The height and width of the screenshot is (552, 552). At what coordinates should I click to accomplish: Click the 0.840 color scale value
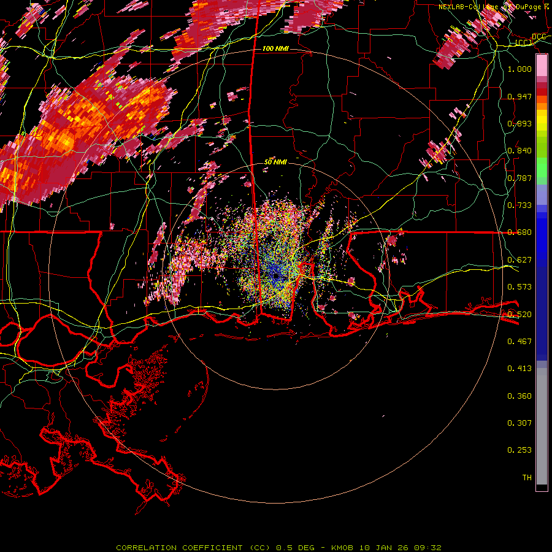coord(519,151)
